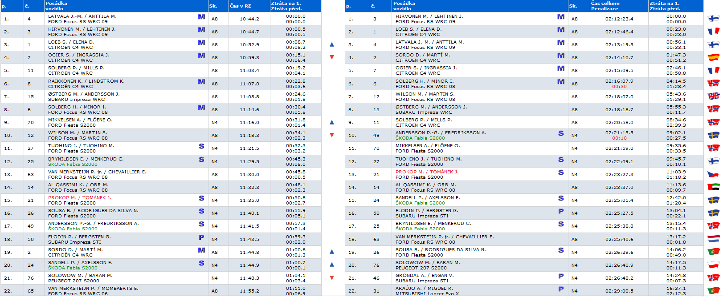Click blue up arrow beside Mikkelsen's stage row

click(x=332, y=122)
